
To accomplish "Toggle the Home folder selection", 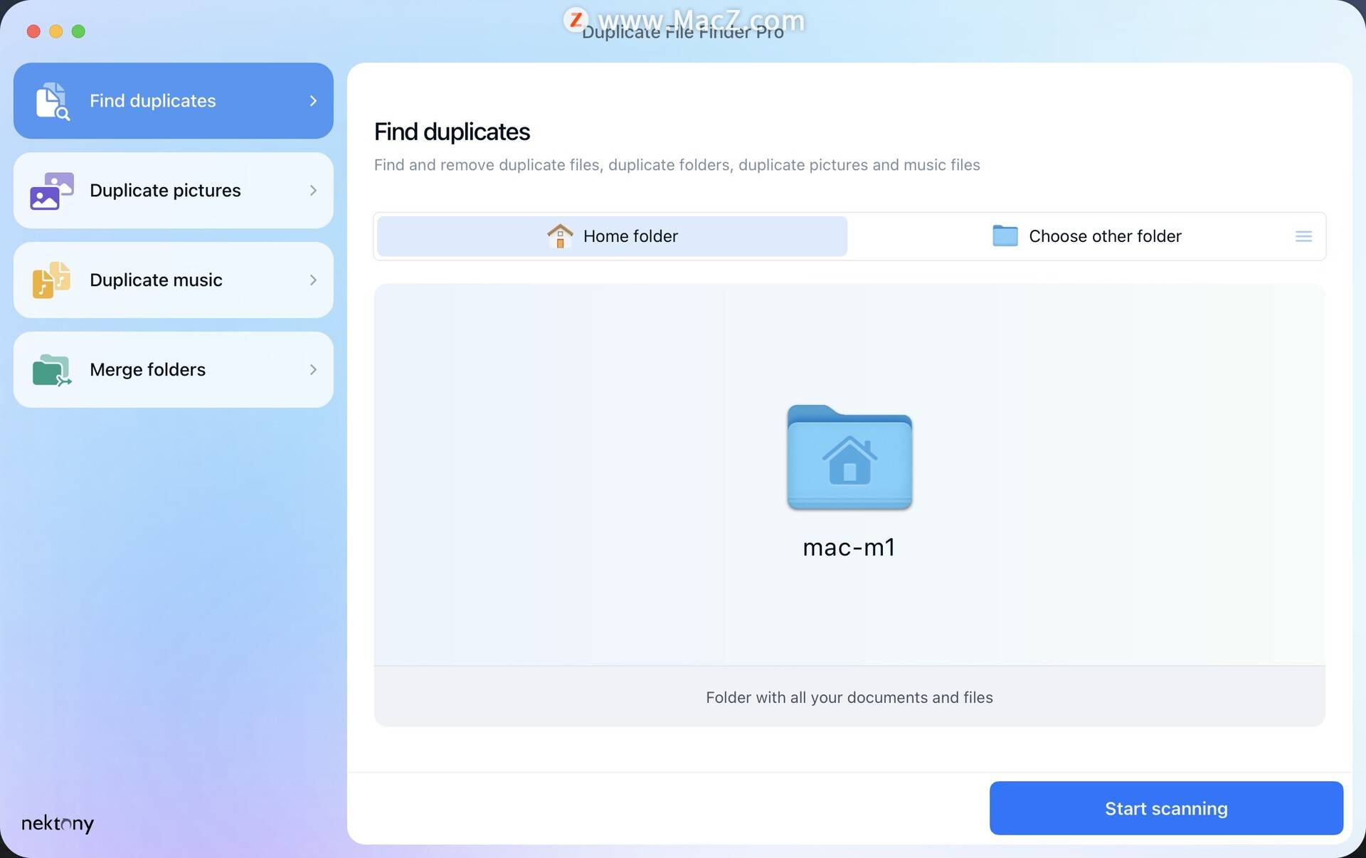I will (x=611, y=236).
